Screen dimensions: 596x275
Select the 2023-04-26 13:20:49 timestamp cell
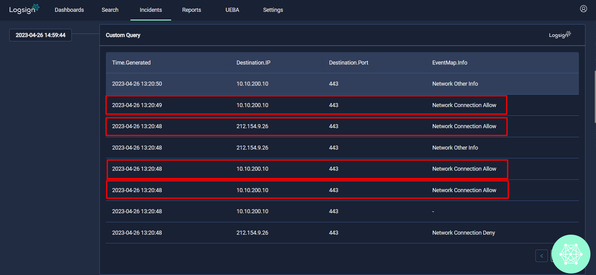click(x=137, y=105)
